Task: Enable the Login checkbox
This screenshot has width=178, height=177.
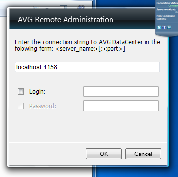Action: pyautogui.click(x=21, y=92)
